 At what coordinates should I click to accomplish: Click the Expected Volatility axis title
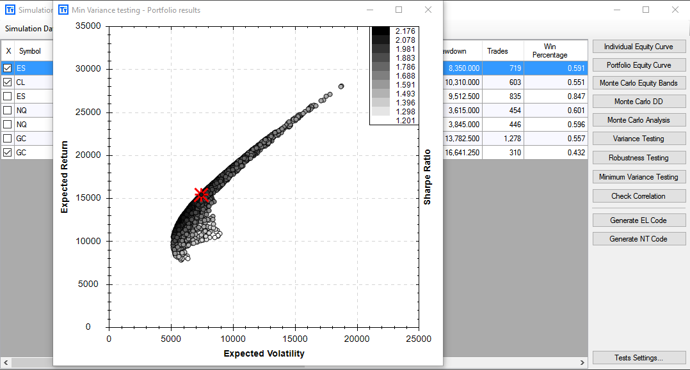pyautogui.click(x=264, y=353)
